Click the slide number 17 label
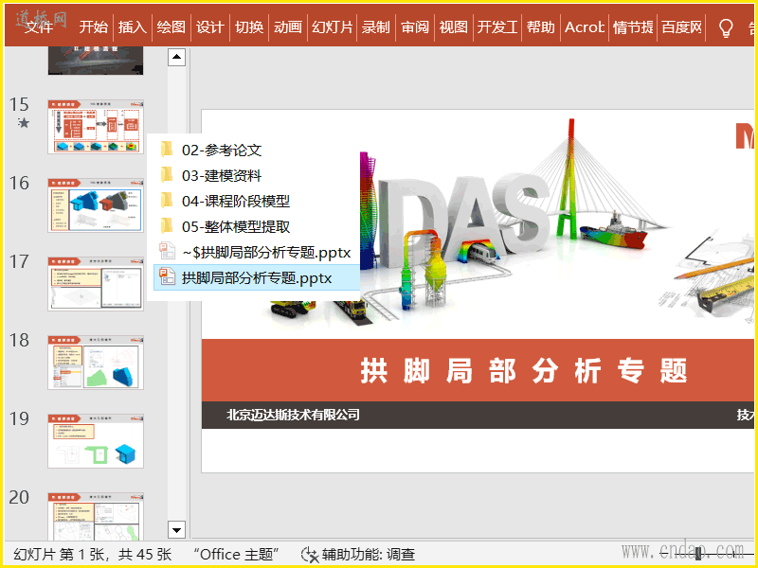Screen dimensions: 758x568 pos(19,261)
